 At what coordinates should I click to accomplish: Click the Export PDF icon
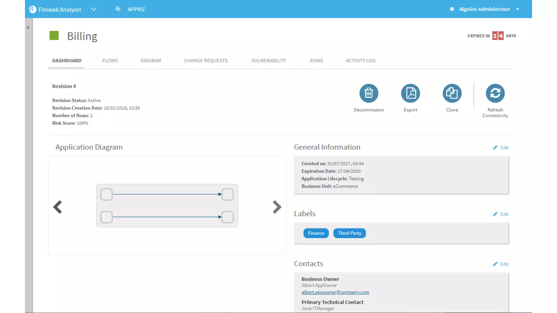tap(410, 93)
